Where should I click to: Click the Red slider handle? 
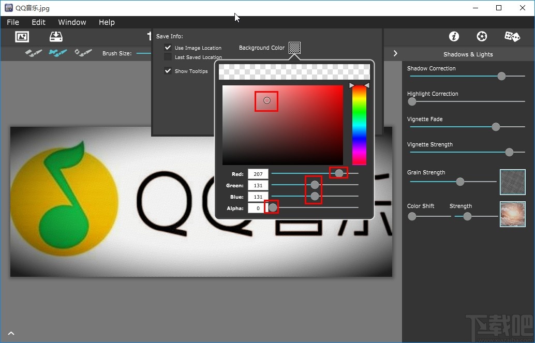[339, 173]
